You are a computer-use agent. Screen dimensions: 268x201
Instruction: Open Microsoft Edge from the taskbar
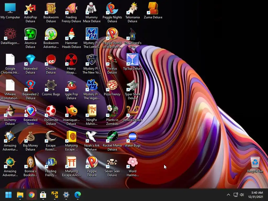77,195
